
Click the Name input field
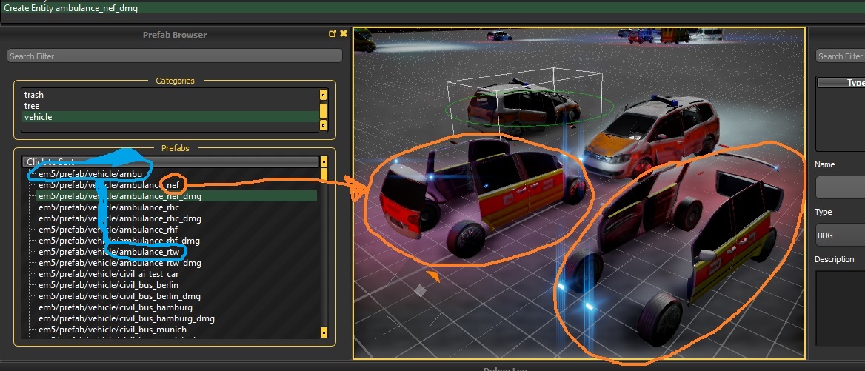coord(840,187)
